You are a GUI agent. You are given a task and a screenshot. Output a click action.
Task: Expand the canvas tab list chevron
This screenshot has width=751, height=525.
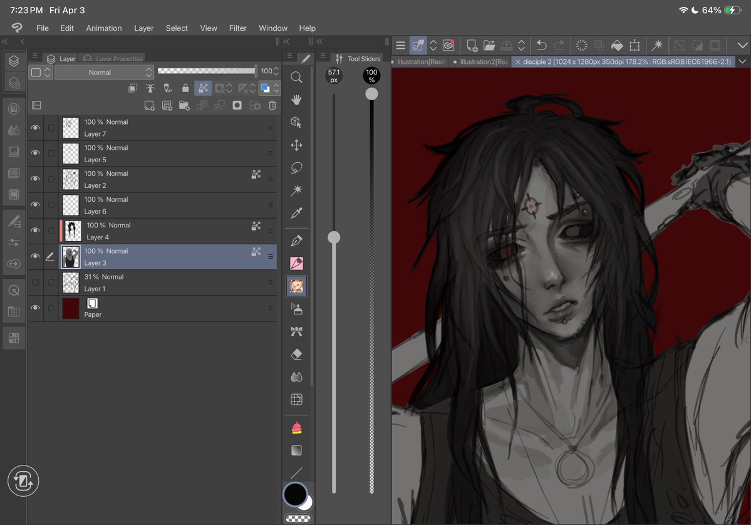tap(742, 61)
